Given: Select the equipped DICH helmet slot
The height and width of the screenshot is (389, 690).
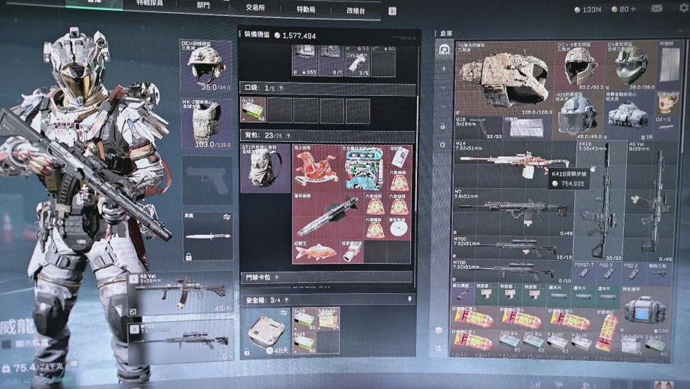Looking at the screenshot, I should 206,66.
